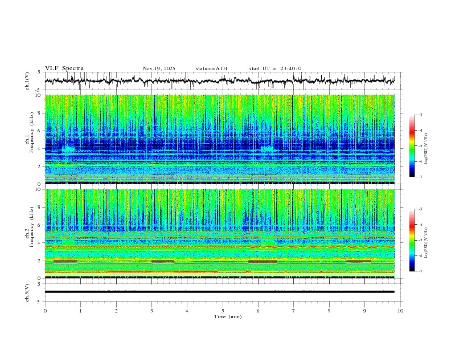This screenshot has width=451, height=349.
Task: Click the 'ch.1(V)' waveform axis label
Action: click(27, 81)
